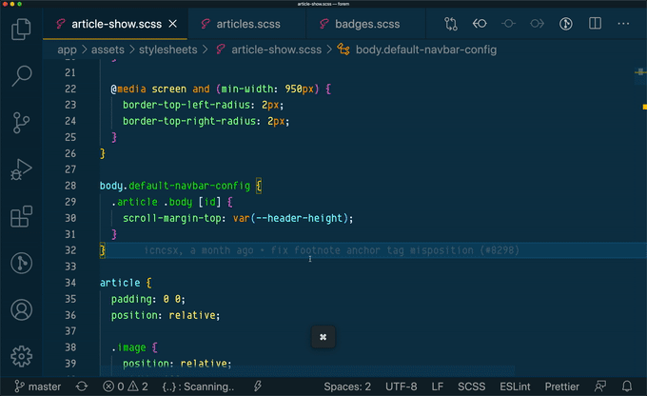
Task: Split the editor to the right
Action: [x=595, y=24]
